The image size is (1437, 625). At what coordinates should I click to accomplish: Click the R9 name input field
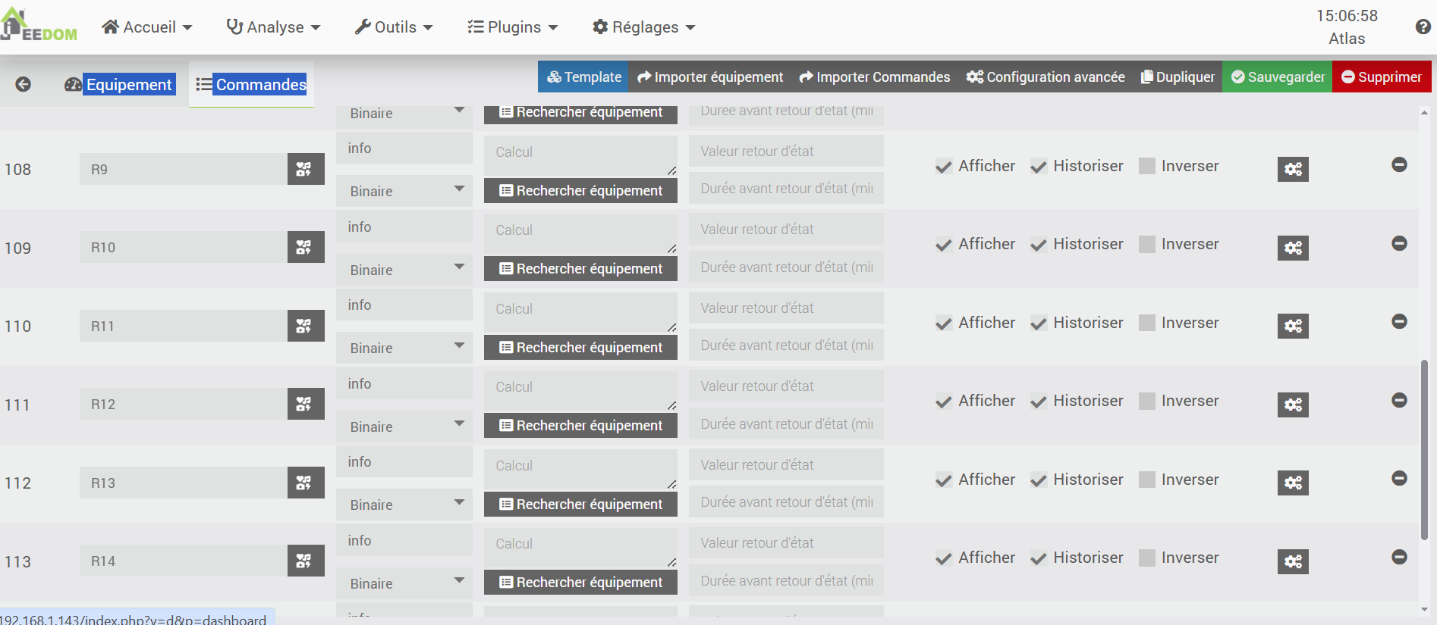pyautogui.click(x=184, y=169)
